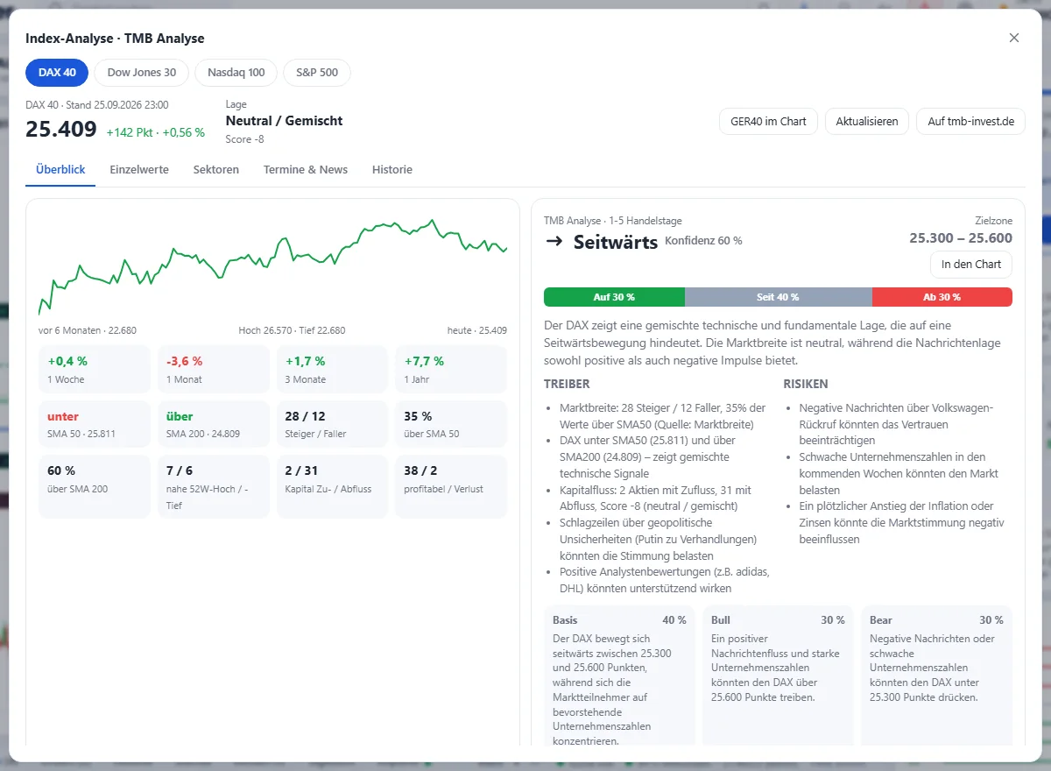Select the Basis 40 % scenario card
This screenshot has height=771, width=1051.
pyautogui.click(x=619, y=676)
